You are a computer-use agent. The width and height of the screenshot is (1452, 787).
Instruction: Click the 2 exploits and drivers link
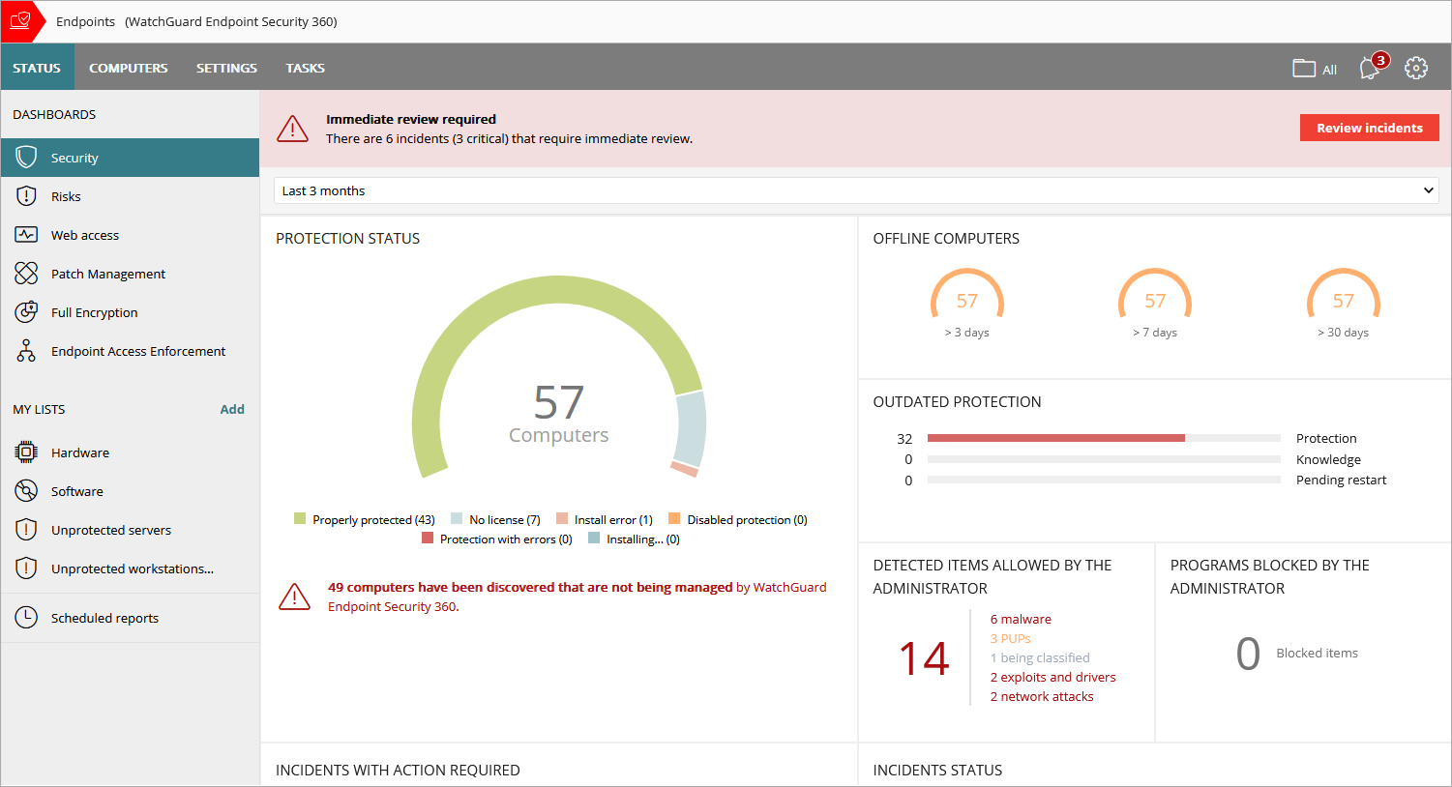pyautogui.click(x=1052, y=677)
